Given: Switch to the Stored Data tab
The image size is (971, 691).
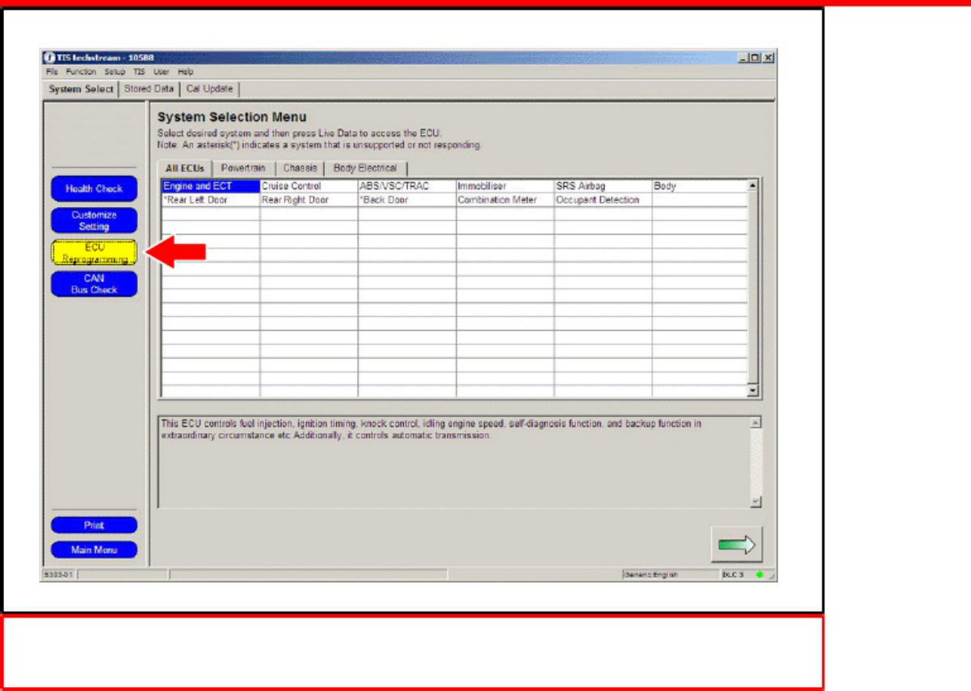Looking at the screenshot, I should [149, 89].
